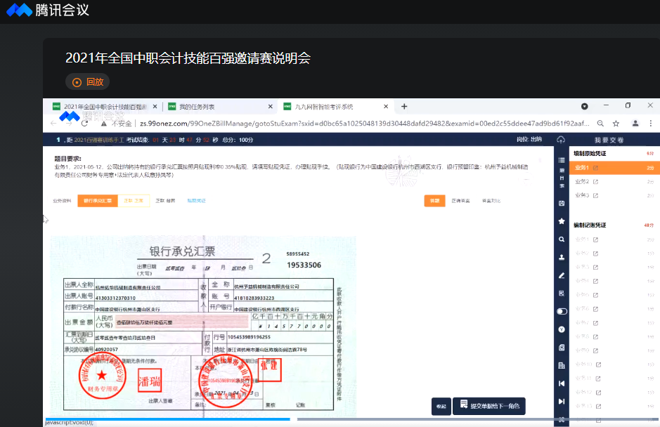Select the pencil edit icon in sidebar
This screenshot has width=660, height=427.
click(561, 275)
